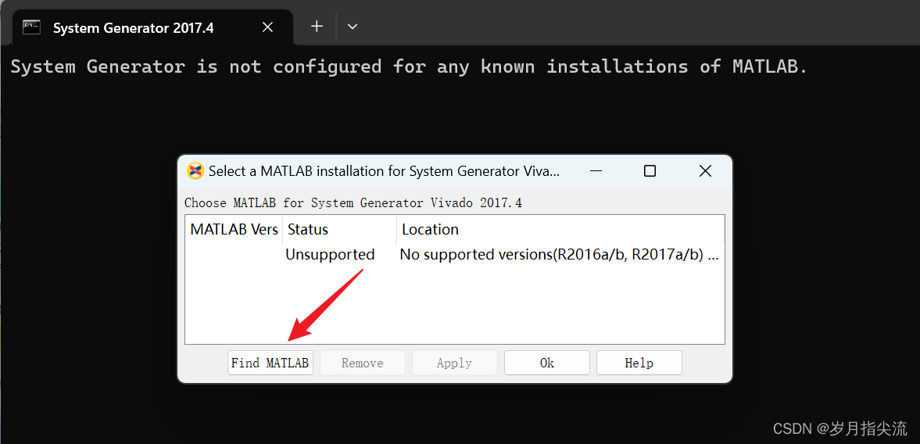The width and height of the screenshot is (920, 444).
Task: Click the dialog title 'Select a MATLAB installation'
Action: tap(385, 170)
